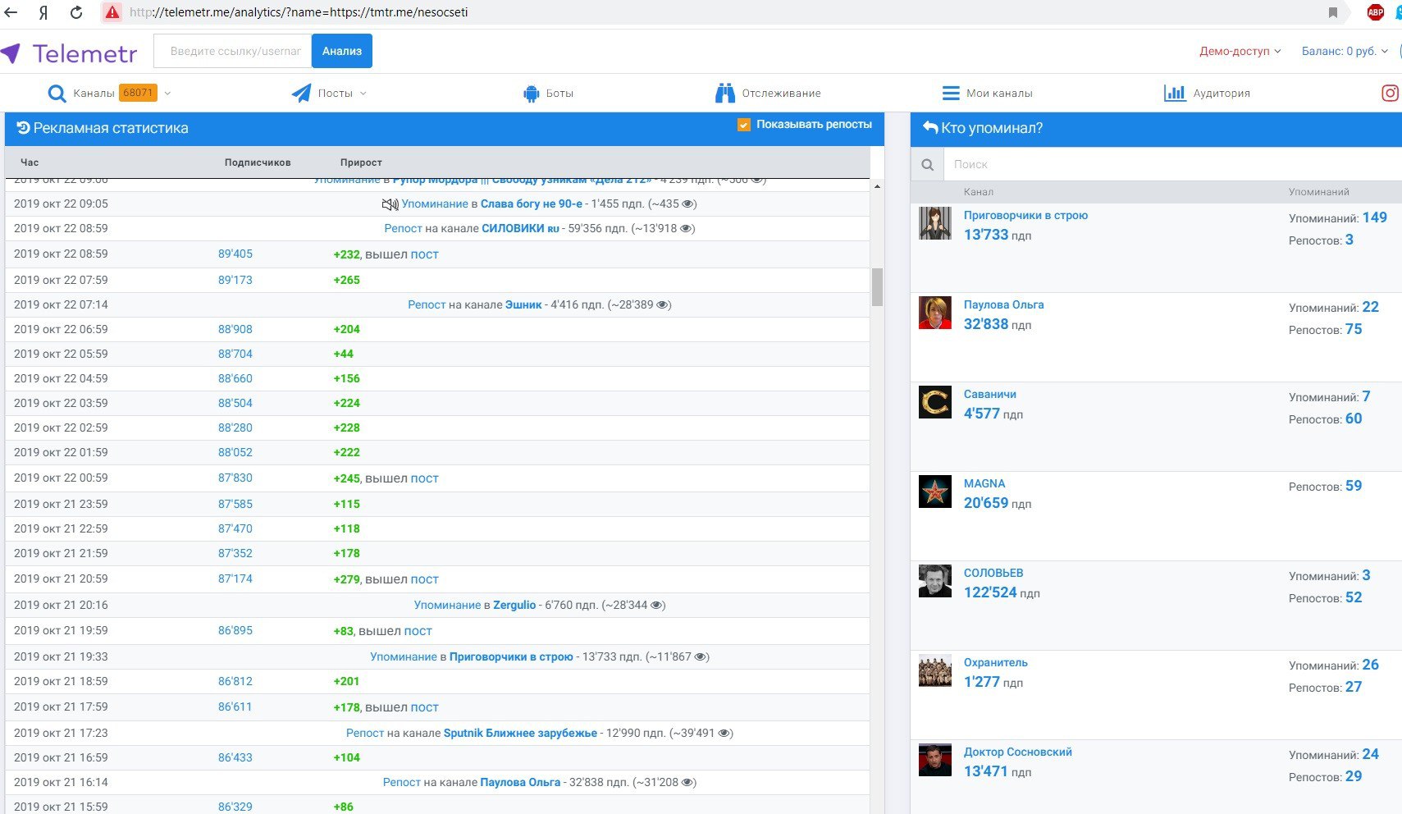Viewport: 1402px width, 814px height.
Task: Open the Аудитория section
Action: 1222,93
